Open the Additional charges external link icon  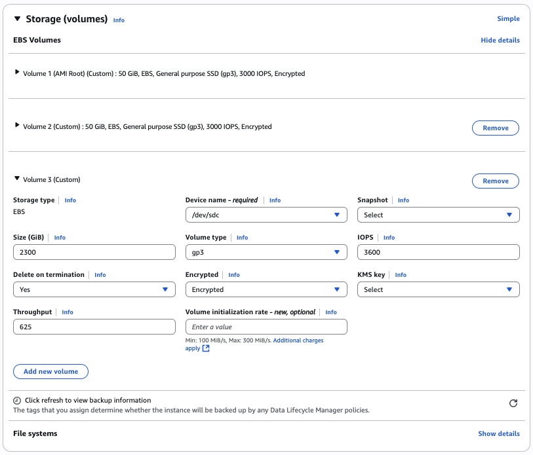[206, 349]
